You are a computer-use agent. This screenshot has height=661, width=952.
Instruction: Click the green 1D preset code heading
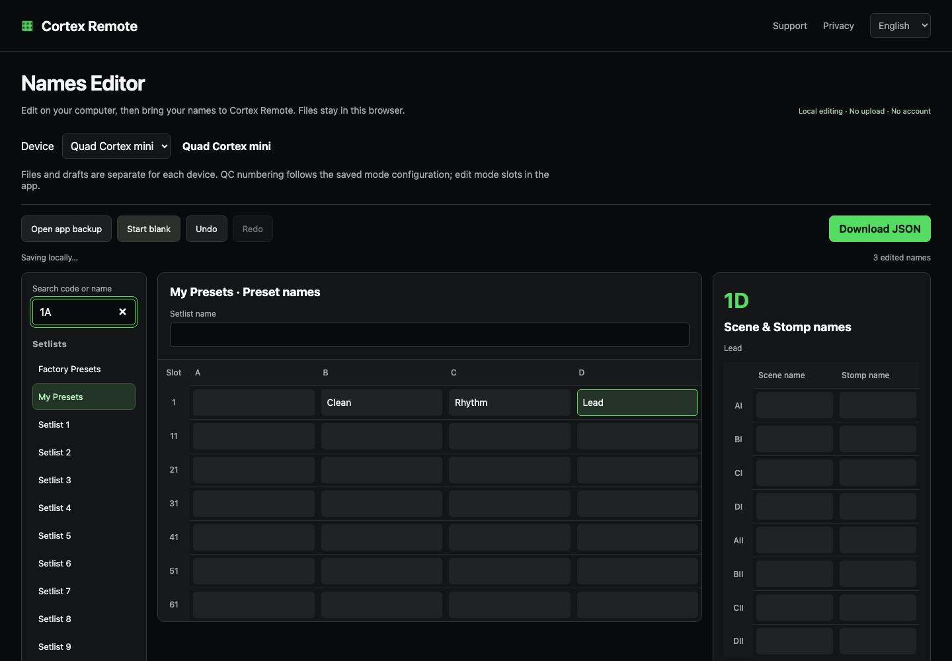[736, 301]
